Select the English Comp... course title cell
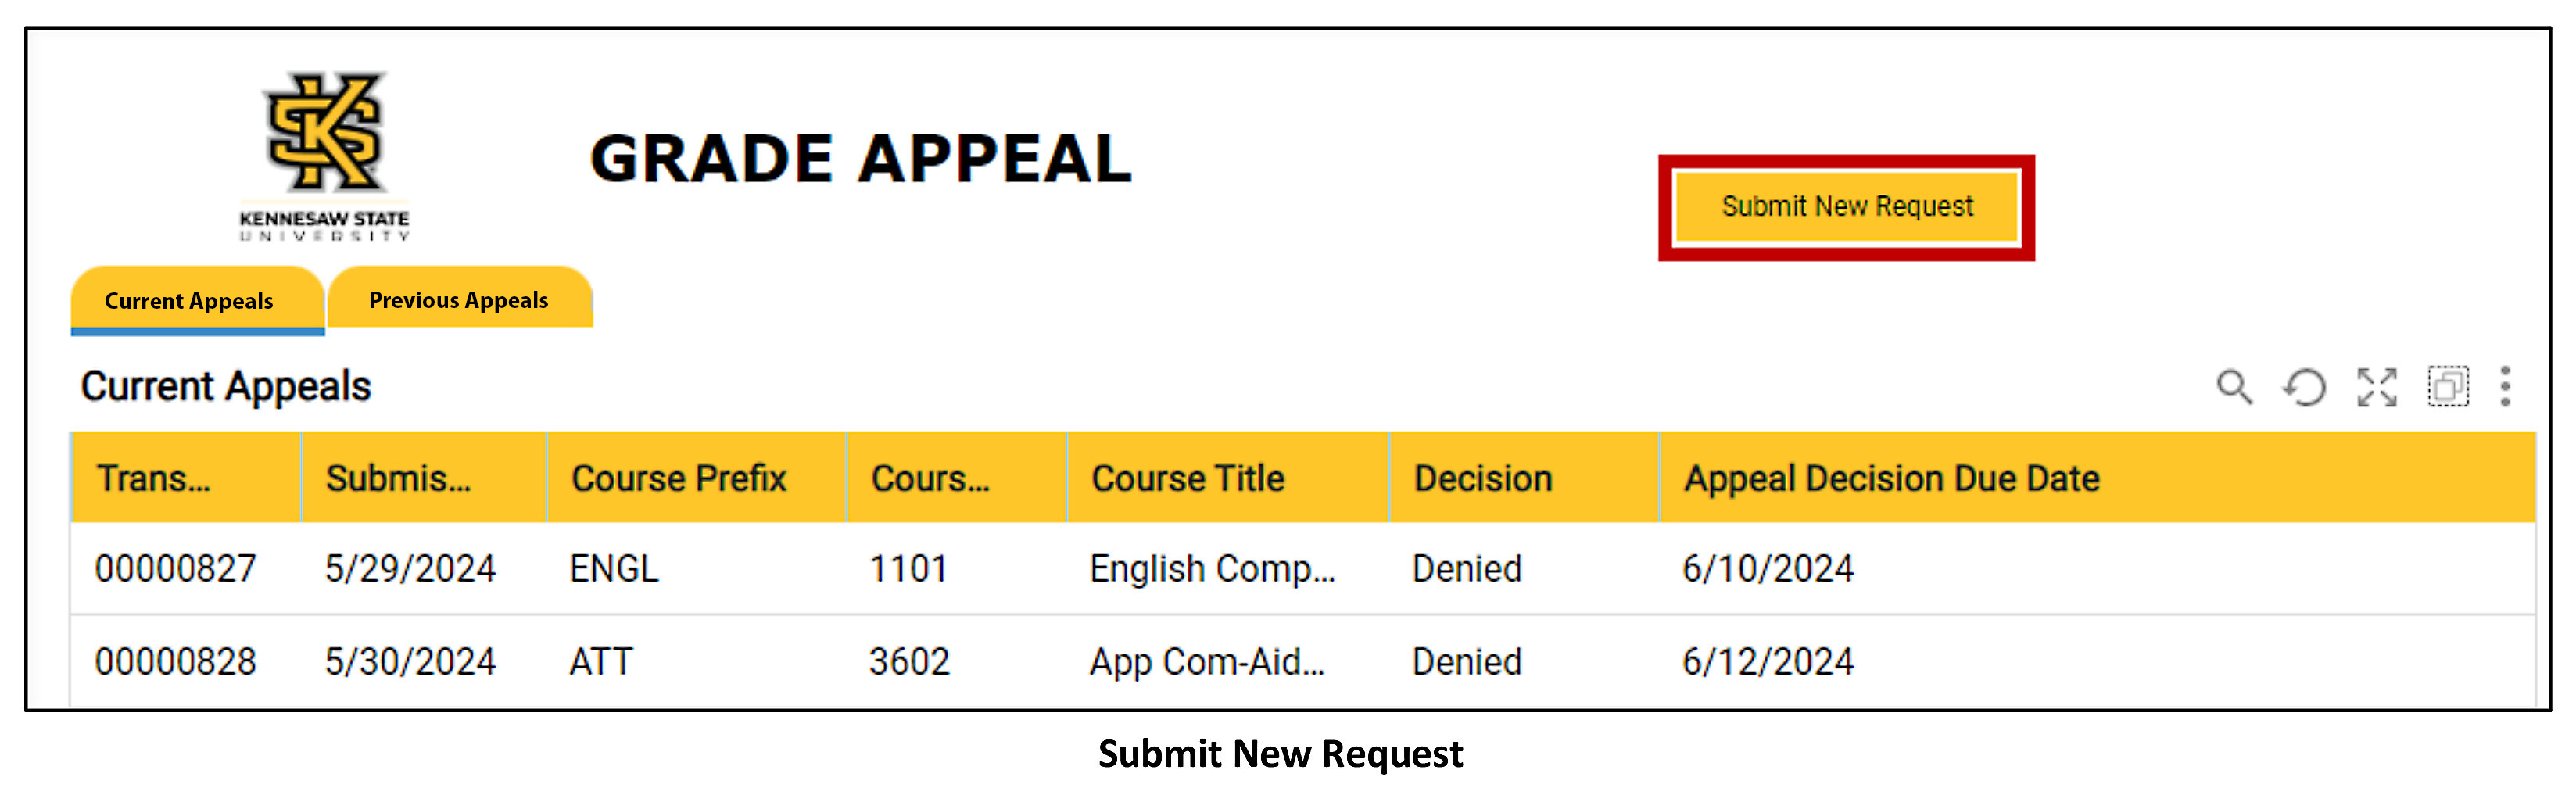This screenshot has width=2576, height=795. (x=1212, y=569)
